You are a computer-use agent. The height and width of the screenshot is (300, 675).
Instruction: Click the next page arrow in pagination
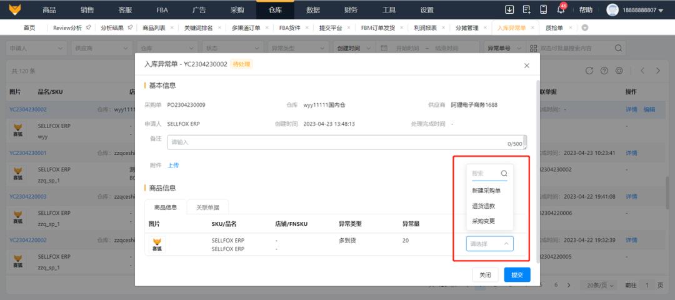coord(569,285)
